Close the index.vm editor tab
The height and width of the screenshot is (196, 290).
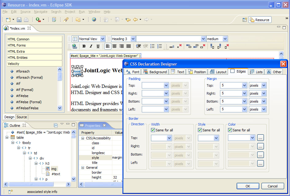29,28
